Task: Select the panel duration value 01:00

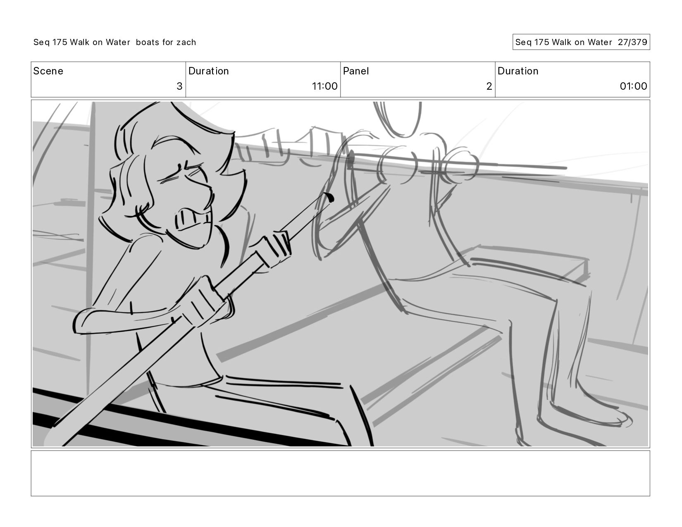Action: point(633,86)
